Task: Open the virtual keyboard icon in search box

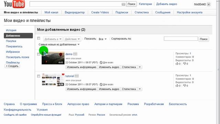Action: (123, 4)
